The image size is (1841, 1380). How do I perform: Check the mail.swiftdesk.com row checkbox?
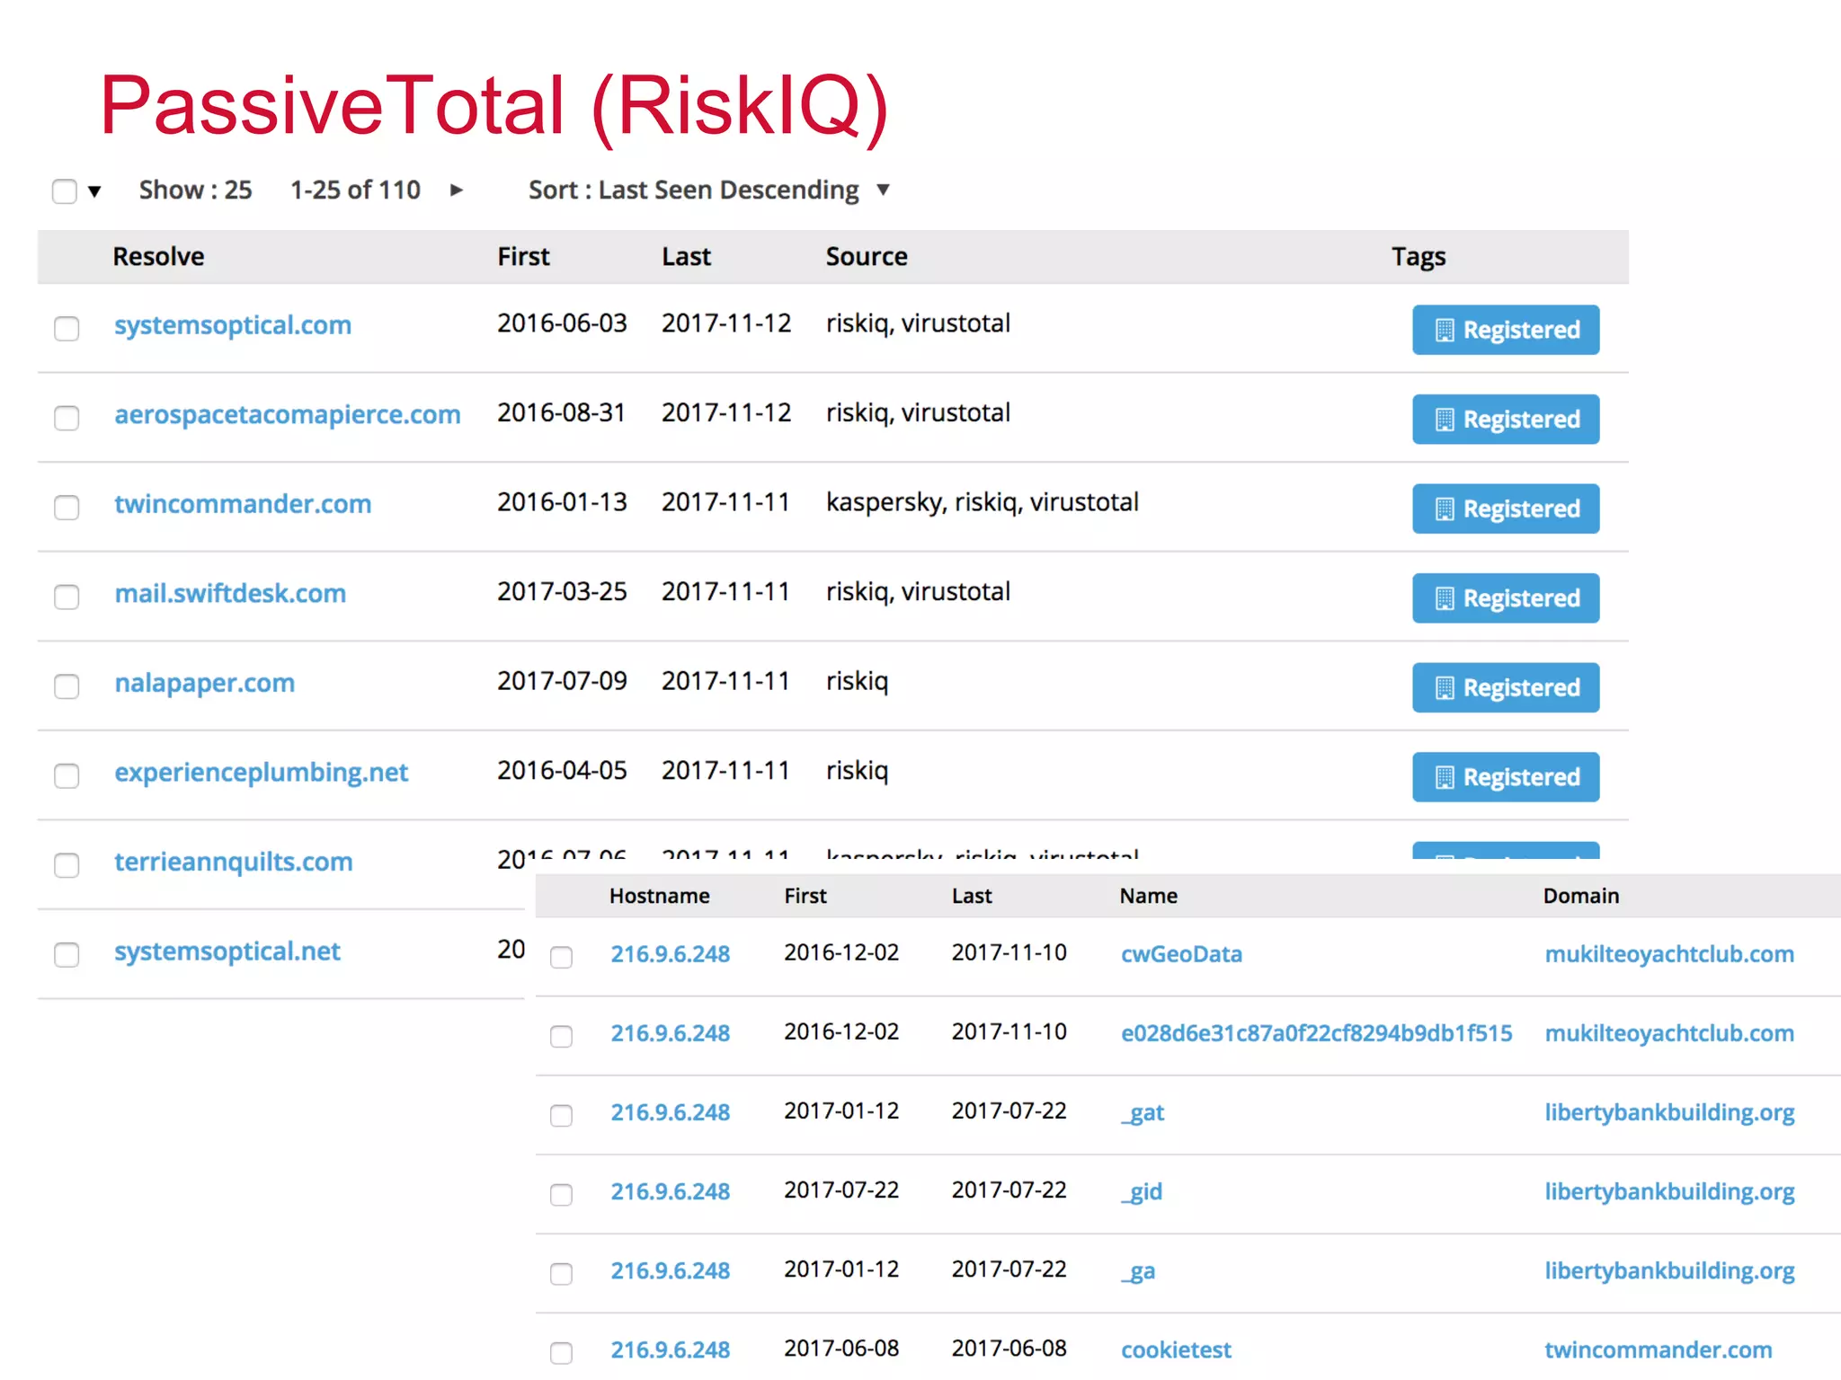click(67, 597)
